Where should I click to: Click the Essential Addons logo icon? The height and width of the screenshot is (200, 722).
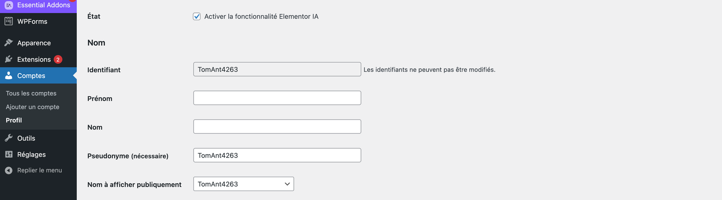click(x=9, y=5)
